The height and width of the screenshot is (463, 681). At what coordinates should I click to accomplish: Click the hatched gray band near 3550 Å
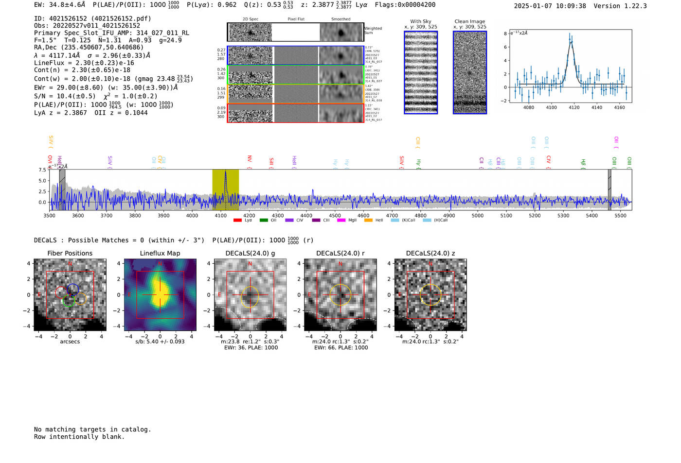click(x=62, y=189)
